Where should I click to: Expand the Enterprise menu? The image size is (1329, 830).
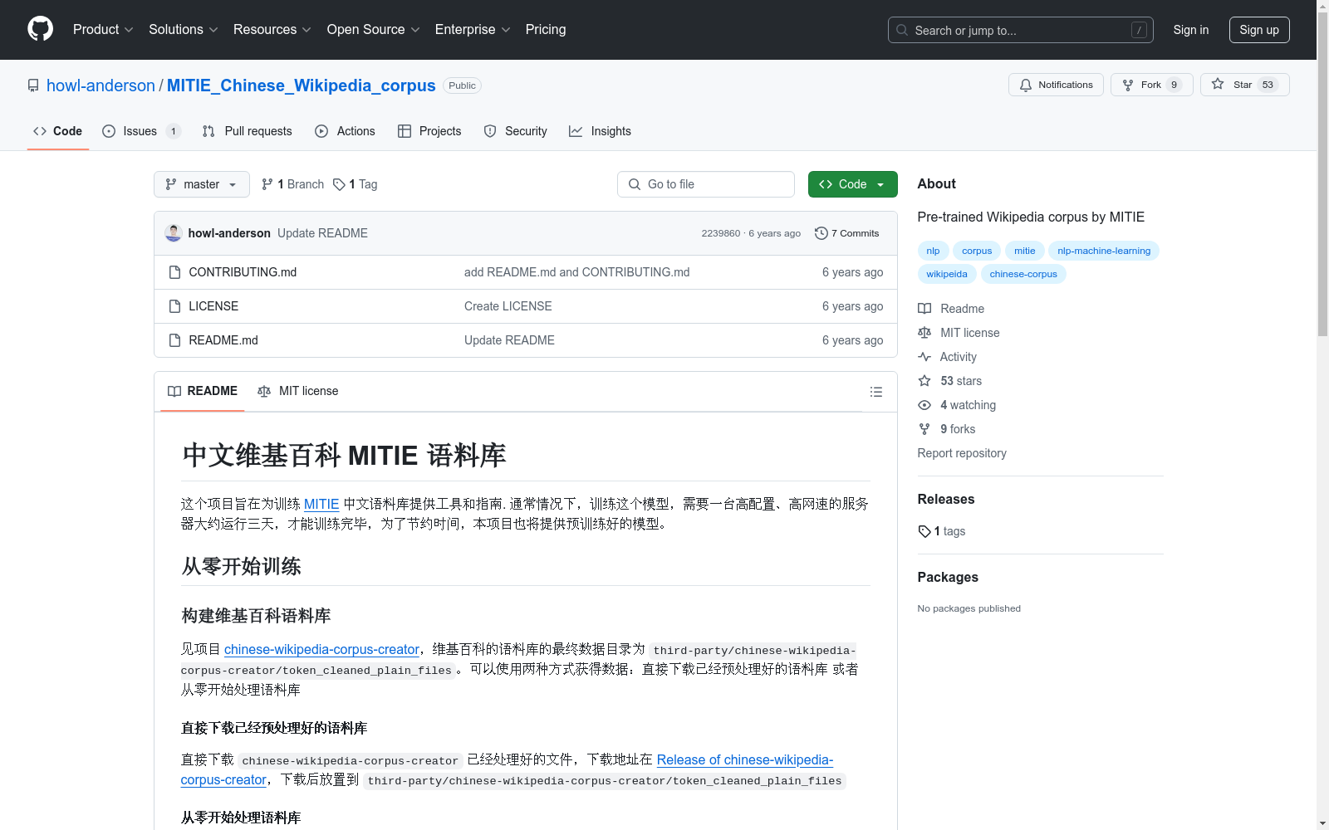(x=473, y=30)
